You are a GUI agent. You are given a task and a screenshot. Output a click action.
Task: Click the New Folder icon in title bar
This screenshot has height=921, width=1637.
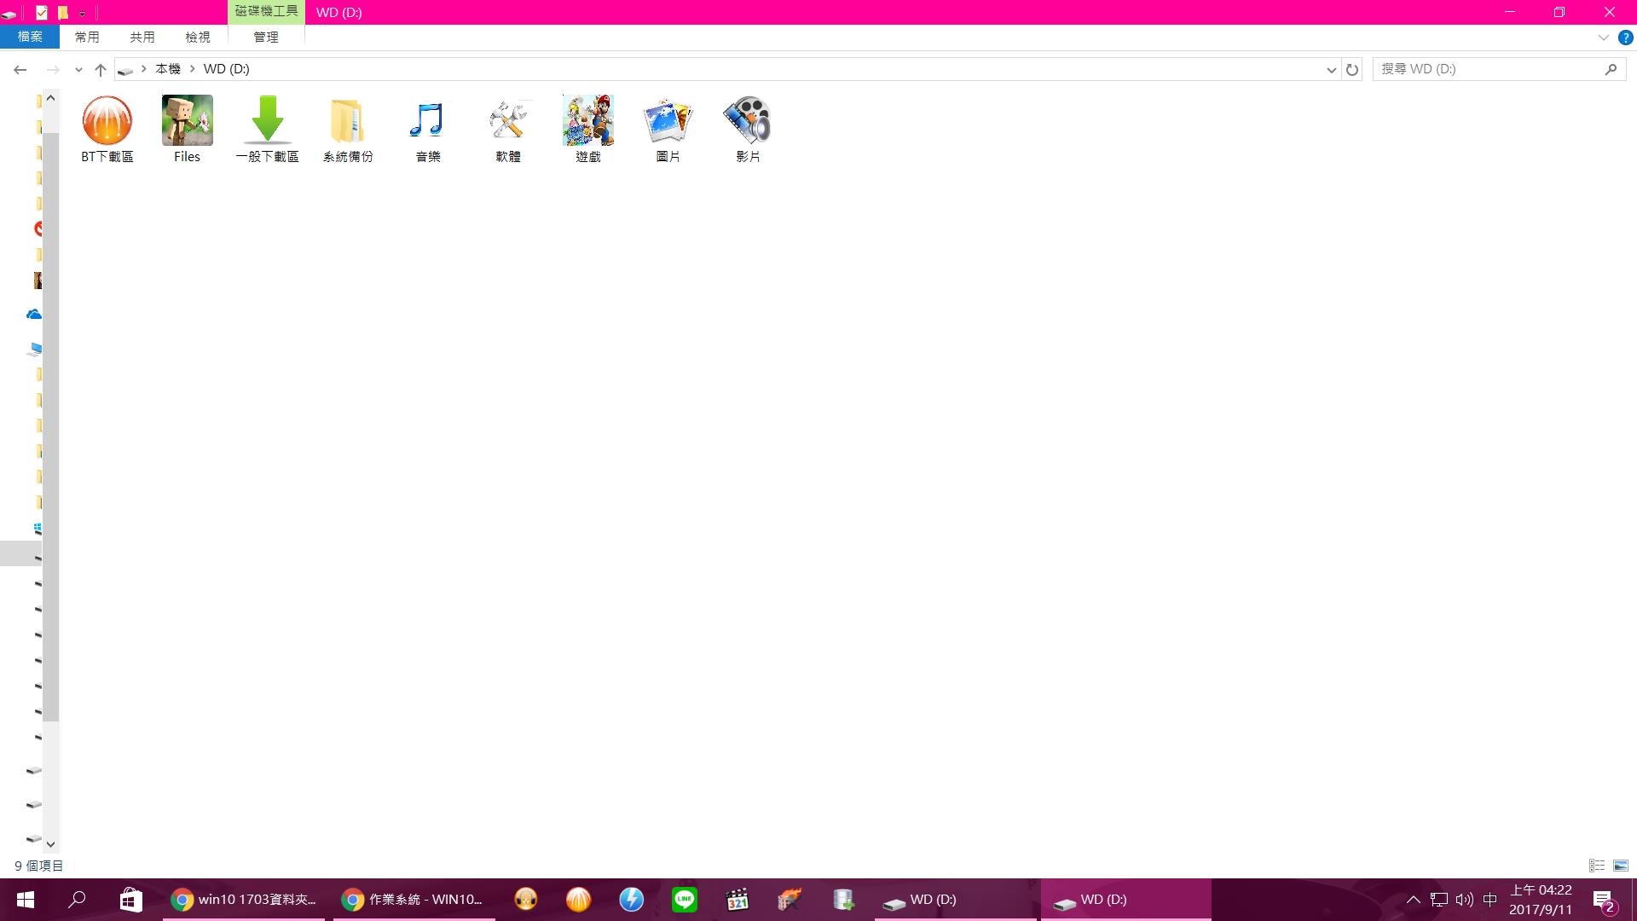(x=62, y=12)
